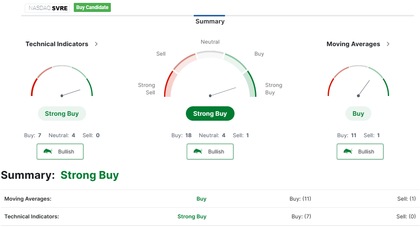Click the NASDAQ:SVRE ticker label
The image size is (420, 227).
coord(47,8)
